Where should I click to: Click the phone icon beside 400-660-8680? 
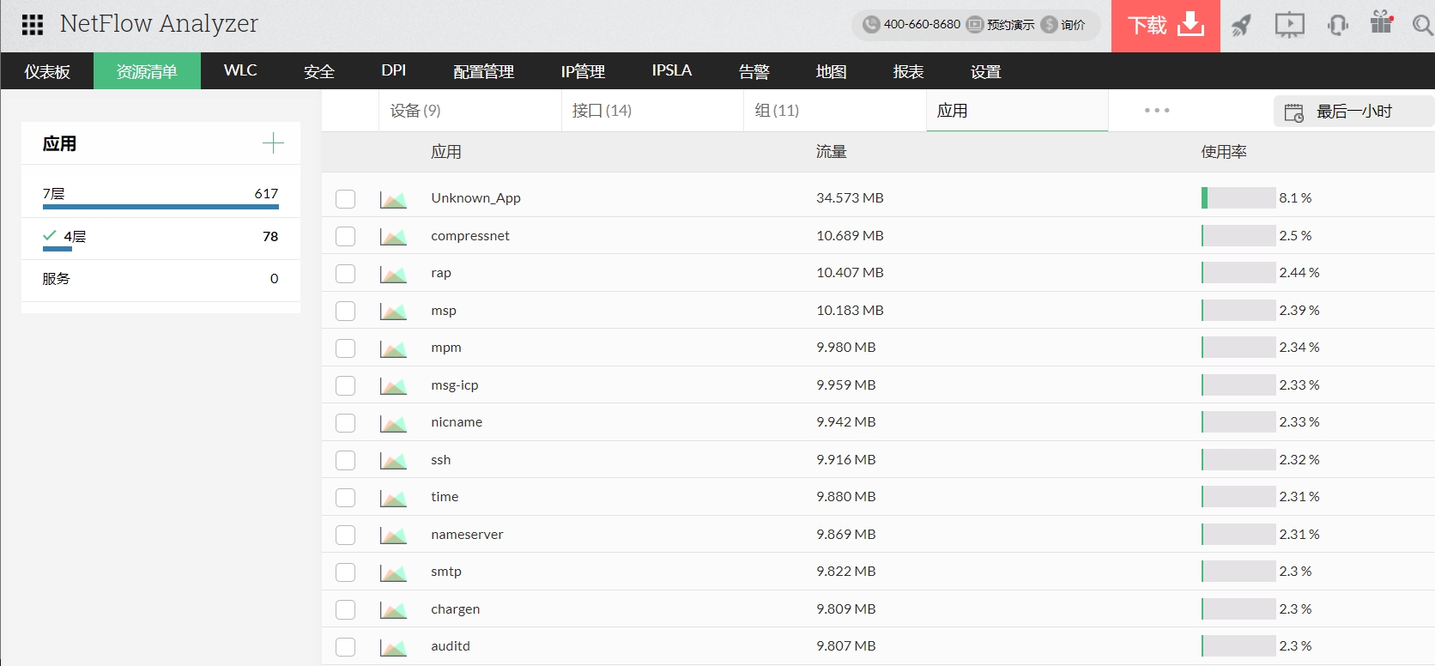(871, 25)
